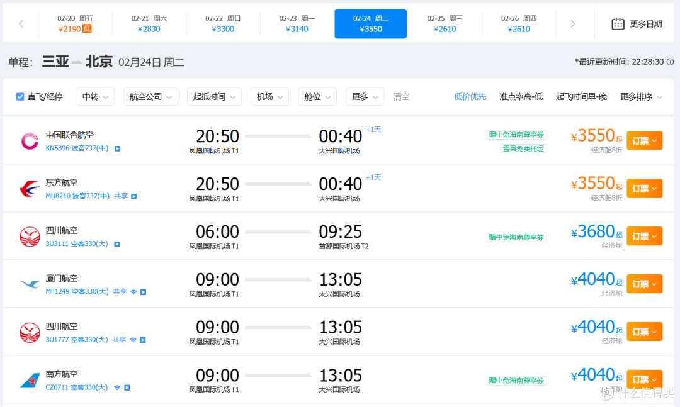
Task: Click KN5896 波音737(中) flight link
Action: [x=77, y=148]
